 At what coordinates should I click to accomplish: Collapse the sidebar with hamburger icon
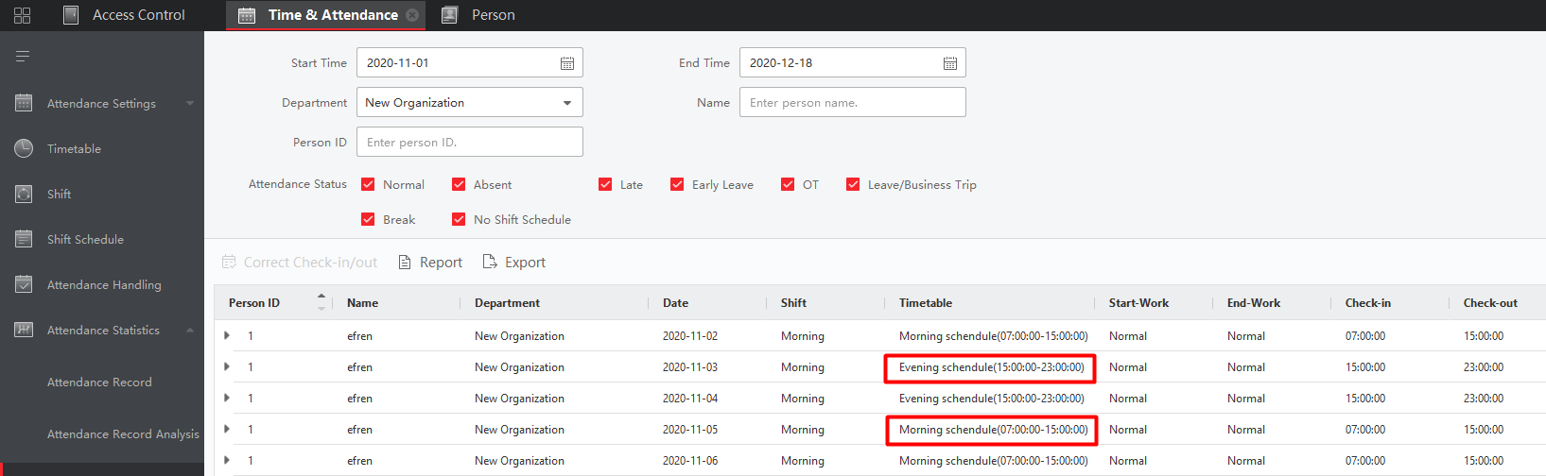tap(23, 57)
